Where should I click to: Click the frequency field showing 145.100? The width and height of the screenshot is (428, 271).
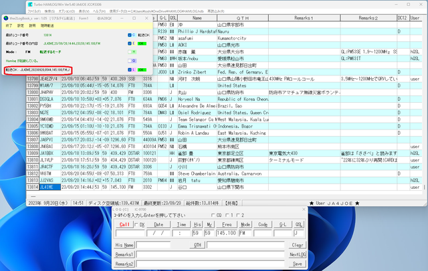[x=227, y=233]
